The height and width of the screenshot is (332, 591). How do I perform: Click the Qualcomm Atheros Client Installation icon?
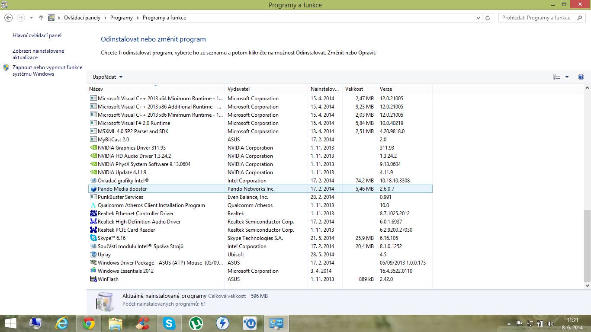(x=93, y=205)
